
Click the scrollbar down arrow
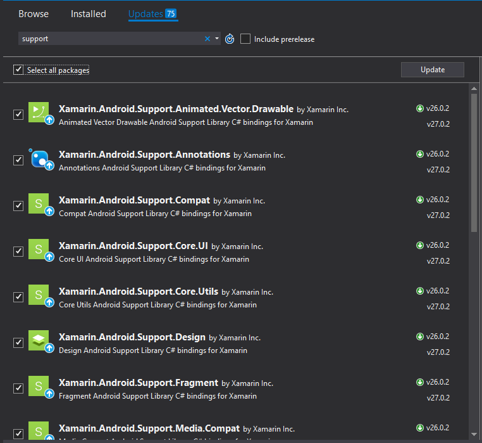tap(474, 434)
